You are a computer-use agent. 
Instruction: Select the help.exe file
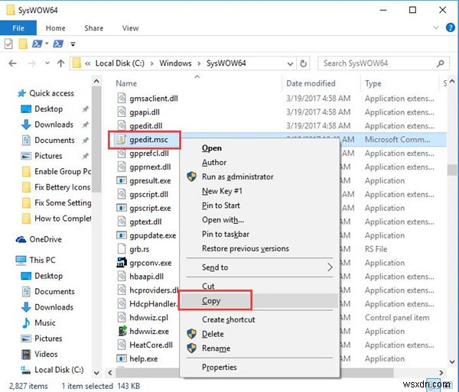point(144,358)
